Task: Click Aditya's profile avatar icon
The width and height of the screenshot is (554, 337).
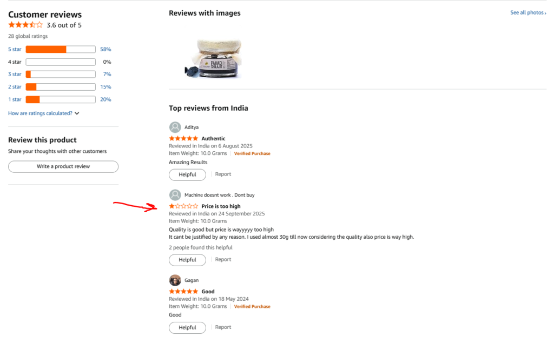Action: (175, 127)
